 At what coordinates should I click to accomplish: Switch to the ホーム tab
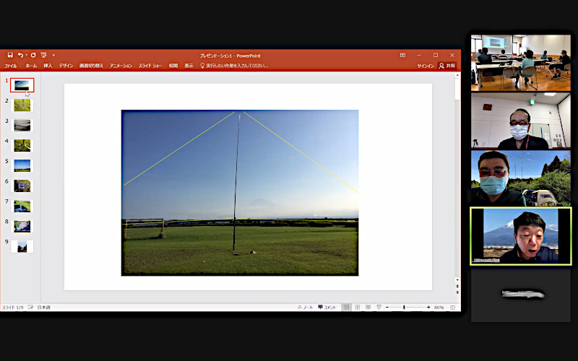[31, 66]
